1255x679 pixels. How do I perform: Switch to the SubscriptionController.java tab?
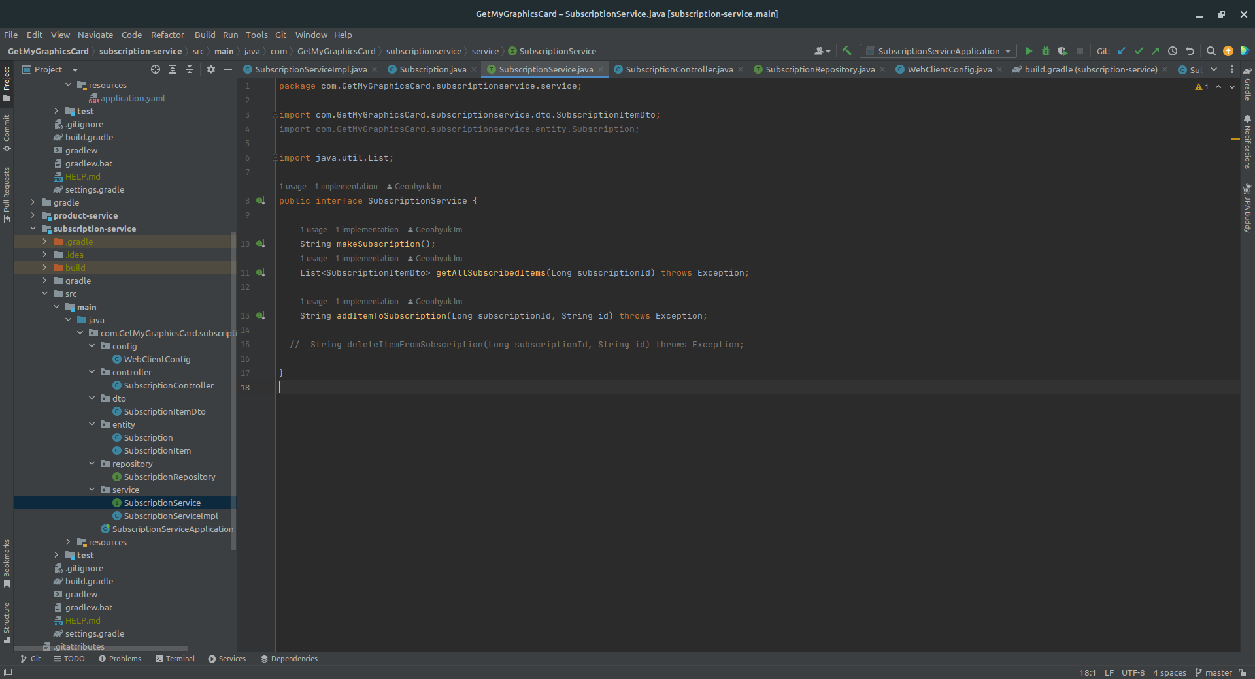678,69
